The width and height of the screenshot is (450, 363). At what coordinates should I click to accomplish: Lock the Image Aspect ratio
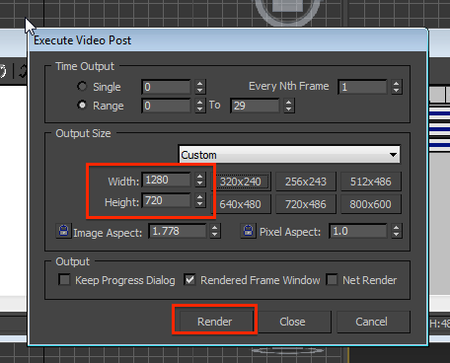(x=63, y=231)
